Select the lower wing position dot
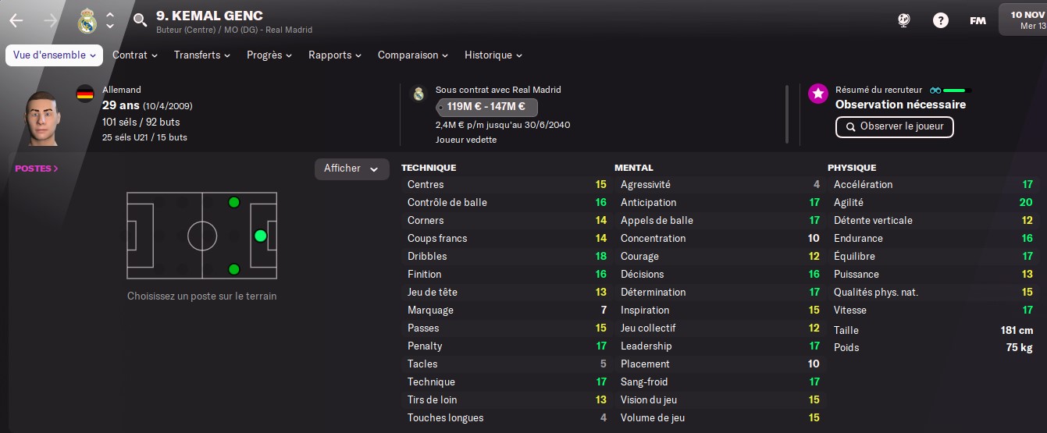1047x433 pixels. tap(233, 270)
